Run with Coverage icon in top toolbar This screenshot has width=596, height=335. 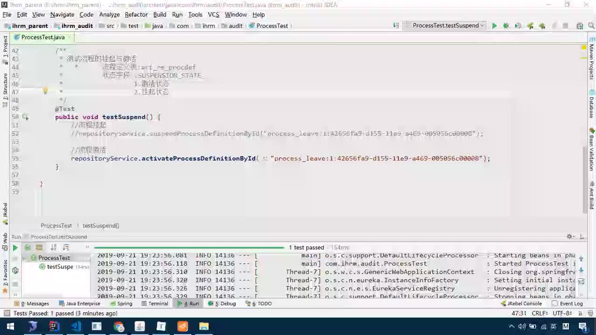coord(518,26)
